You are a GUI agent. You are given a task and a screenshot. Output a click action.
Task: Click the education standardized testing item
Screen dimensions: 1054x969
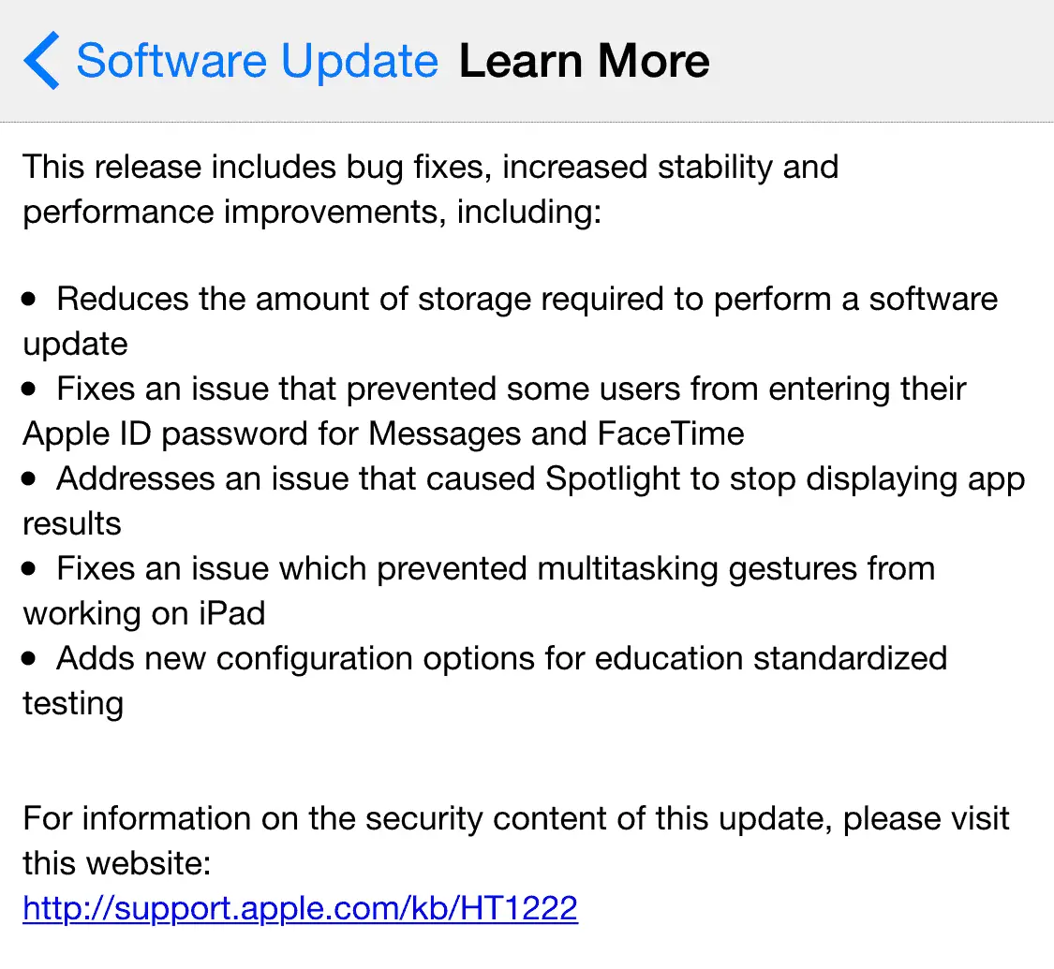click(x=501, y=659)
